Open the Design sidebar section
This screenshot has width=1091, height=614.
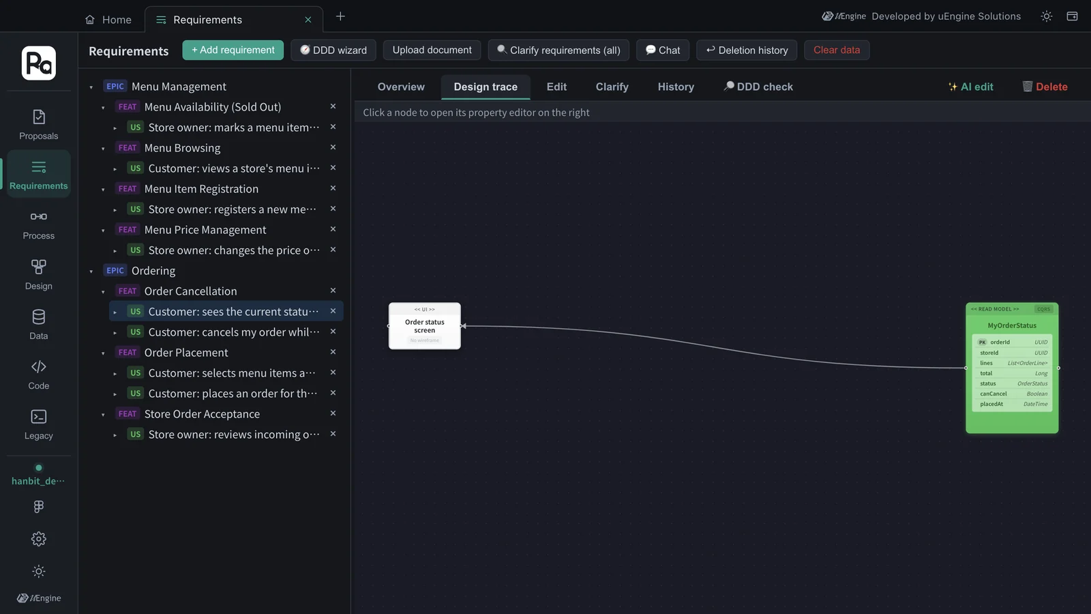(x=39, y=275)
